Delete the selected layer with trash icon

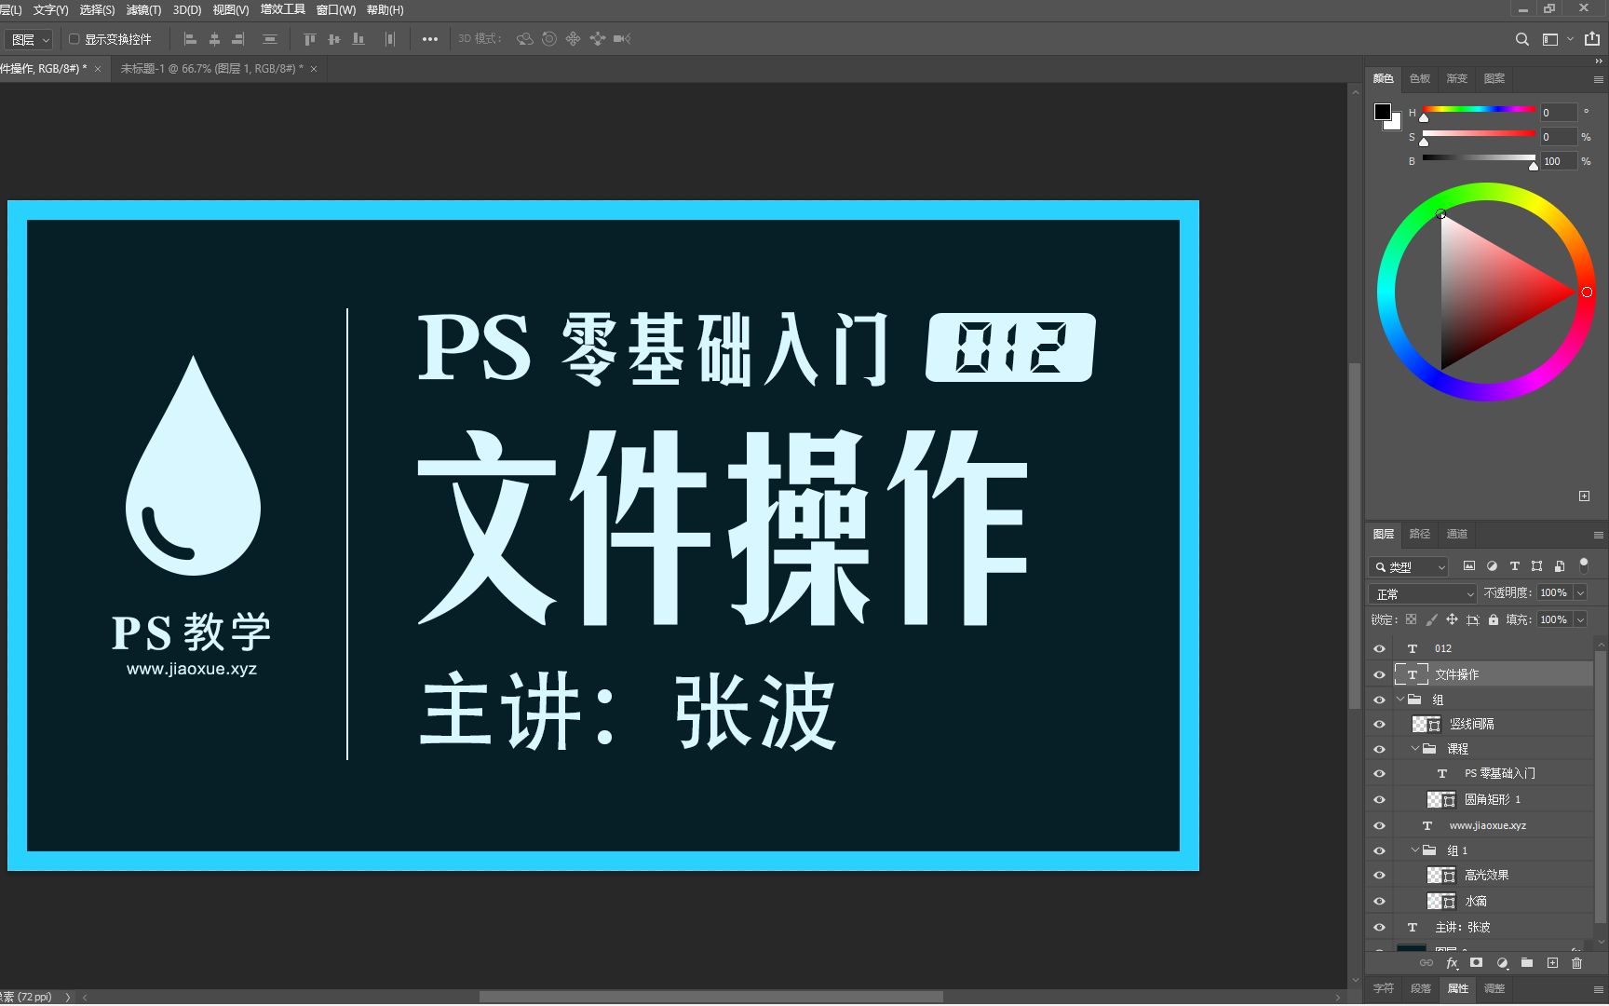tap(1577, 964)
